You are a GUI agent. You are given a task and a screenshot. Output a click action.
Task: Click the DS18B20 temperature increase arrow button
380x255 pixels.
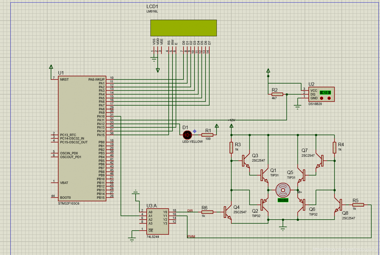(x=329, y=98)
